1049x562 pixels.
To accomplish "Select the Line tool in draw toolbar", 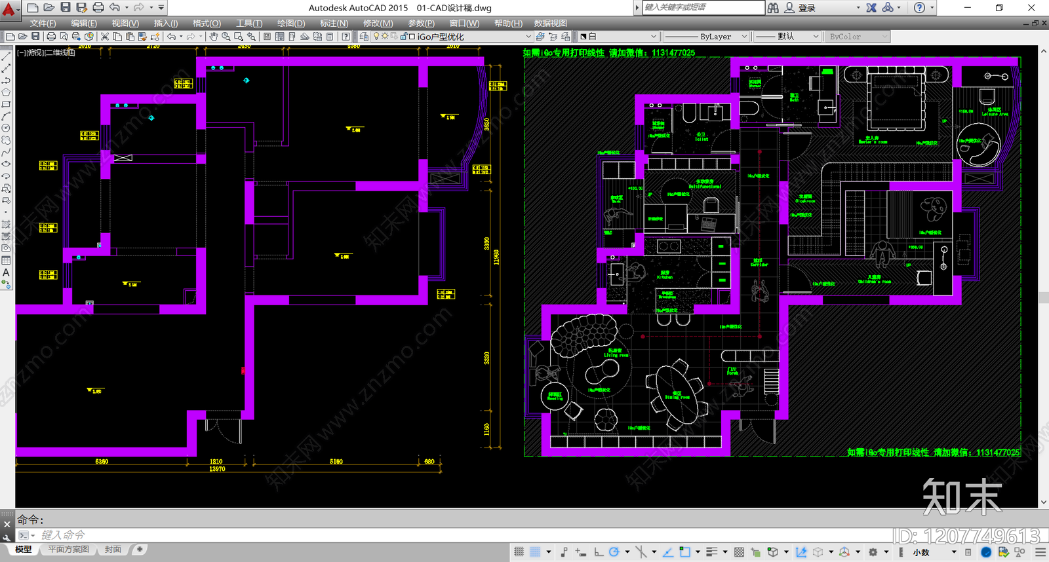I will pyautogui.click(x=6, y=56).
